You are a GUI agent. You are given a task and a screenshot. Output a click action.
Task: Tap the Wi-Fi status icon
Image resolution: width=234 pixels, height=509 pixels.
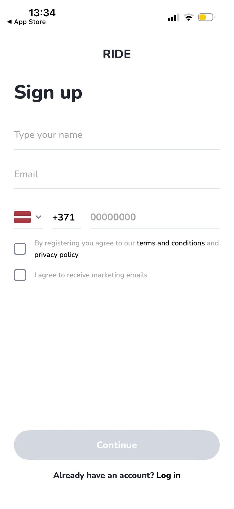click(189, 17)
